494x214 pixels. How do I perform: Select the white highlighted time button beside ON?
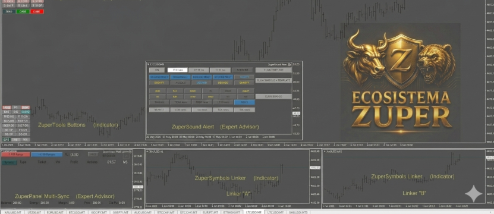point(178,70)
